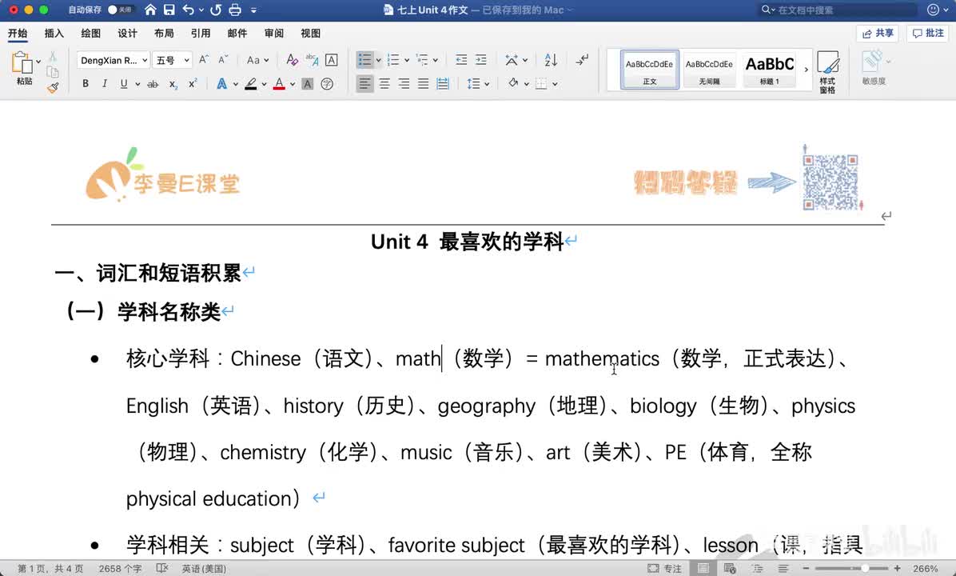Click the Sort A-Z icon
This screenshot has height=576, width=956.
(551, 60)
